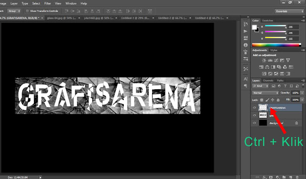Open the Kind layer filter dropdown
Viewport: 306px width, 179px height.
(261, 86)
